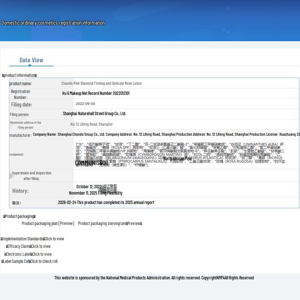Viewport: 300px width, 300px height.
Task: Click the product information section heading
Action: click(19, 75)
